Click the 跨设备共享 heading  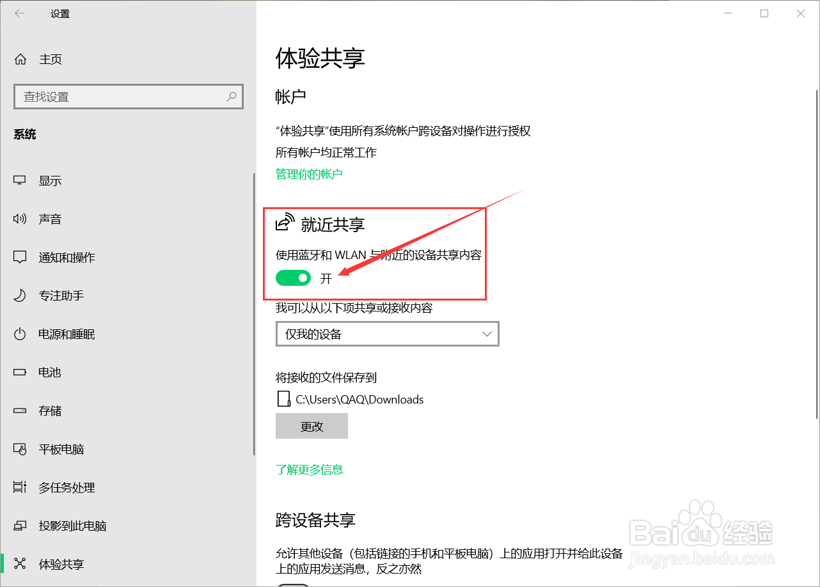coord(315,520)
